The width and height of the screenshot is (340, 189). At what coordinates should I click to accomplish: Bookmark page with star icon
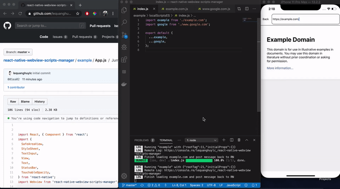pyautogui.click(x=77, y=14)
